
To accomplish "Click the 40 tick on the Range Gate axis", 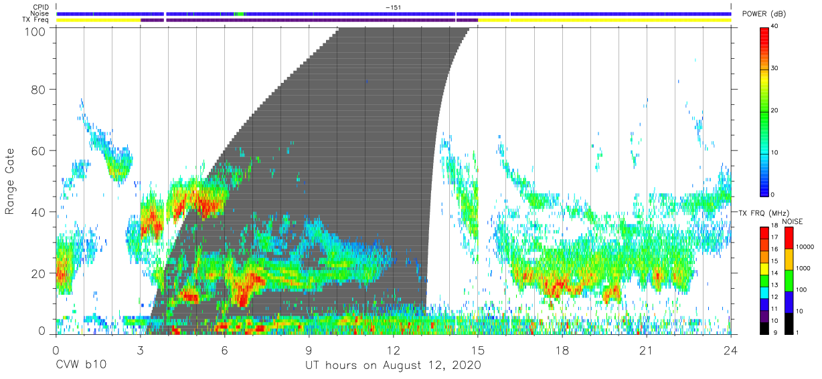I will (x=39, y=212).
